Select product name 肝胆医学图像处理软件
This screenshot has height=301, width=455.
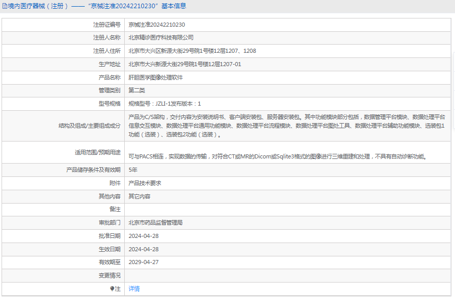tap(156, 77)
